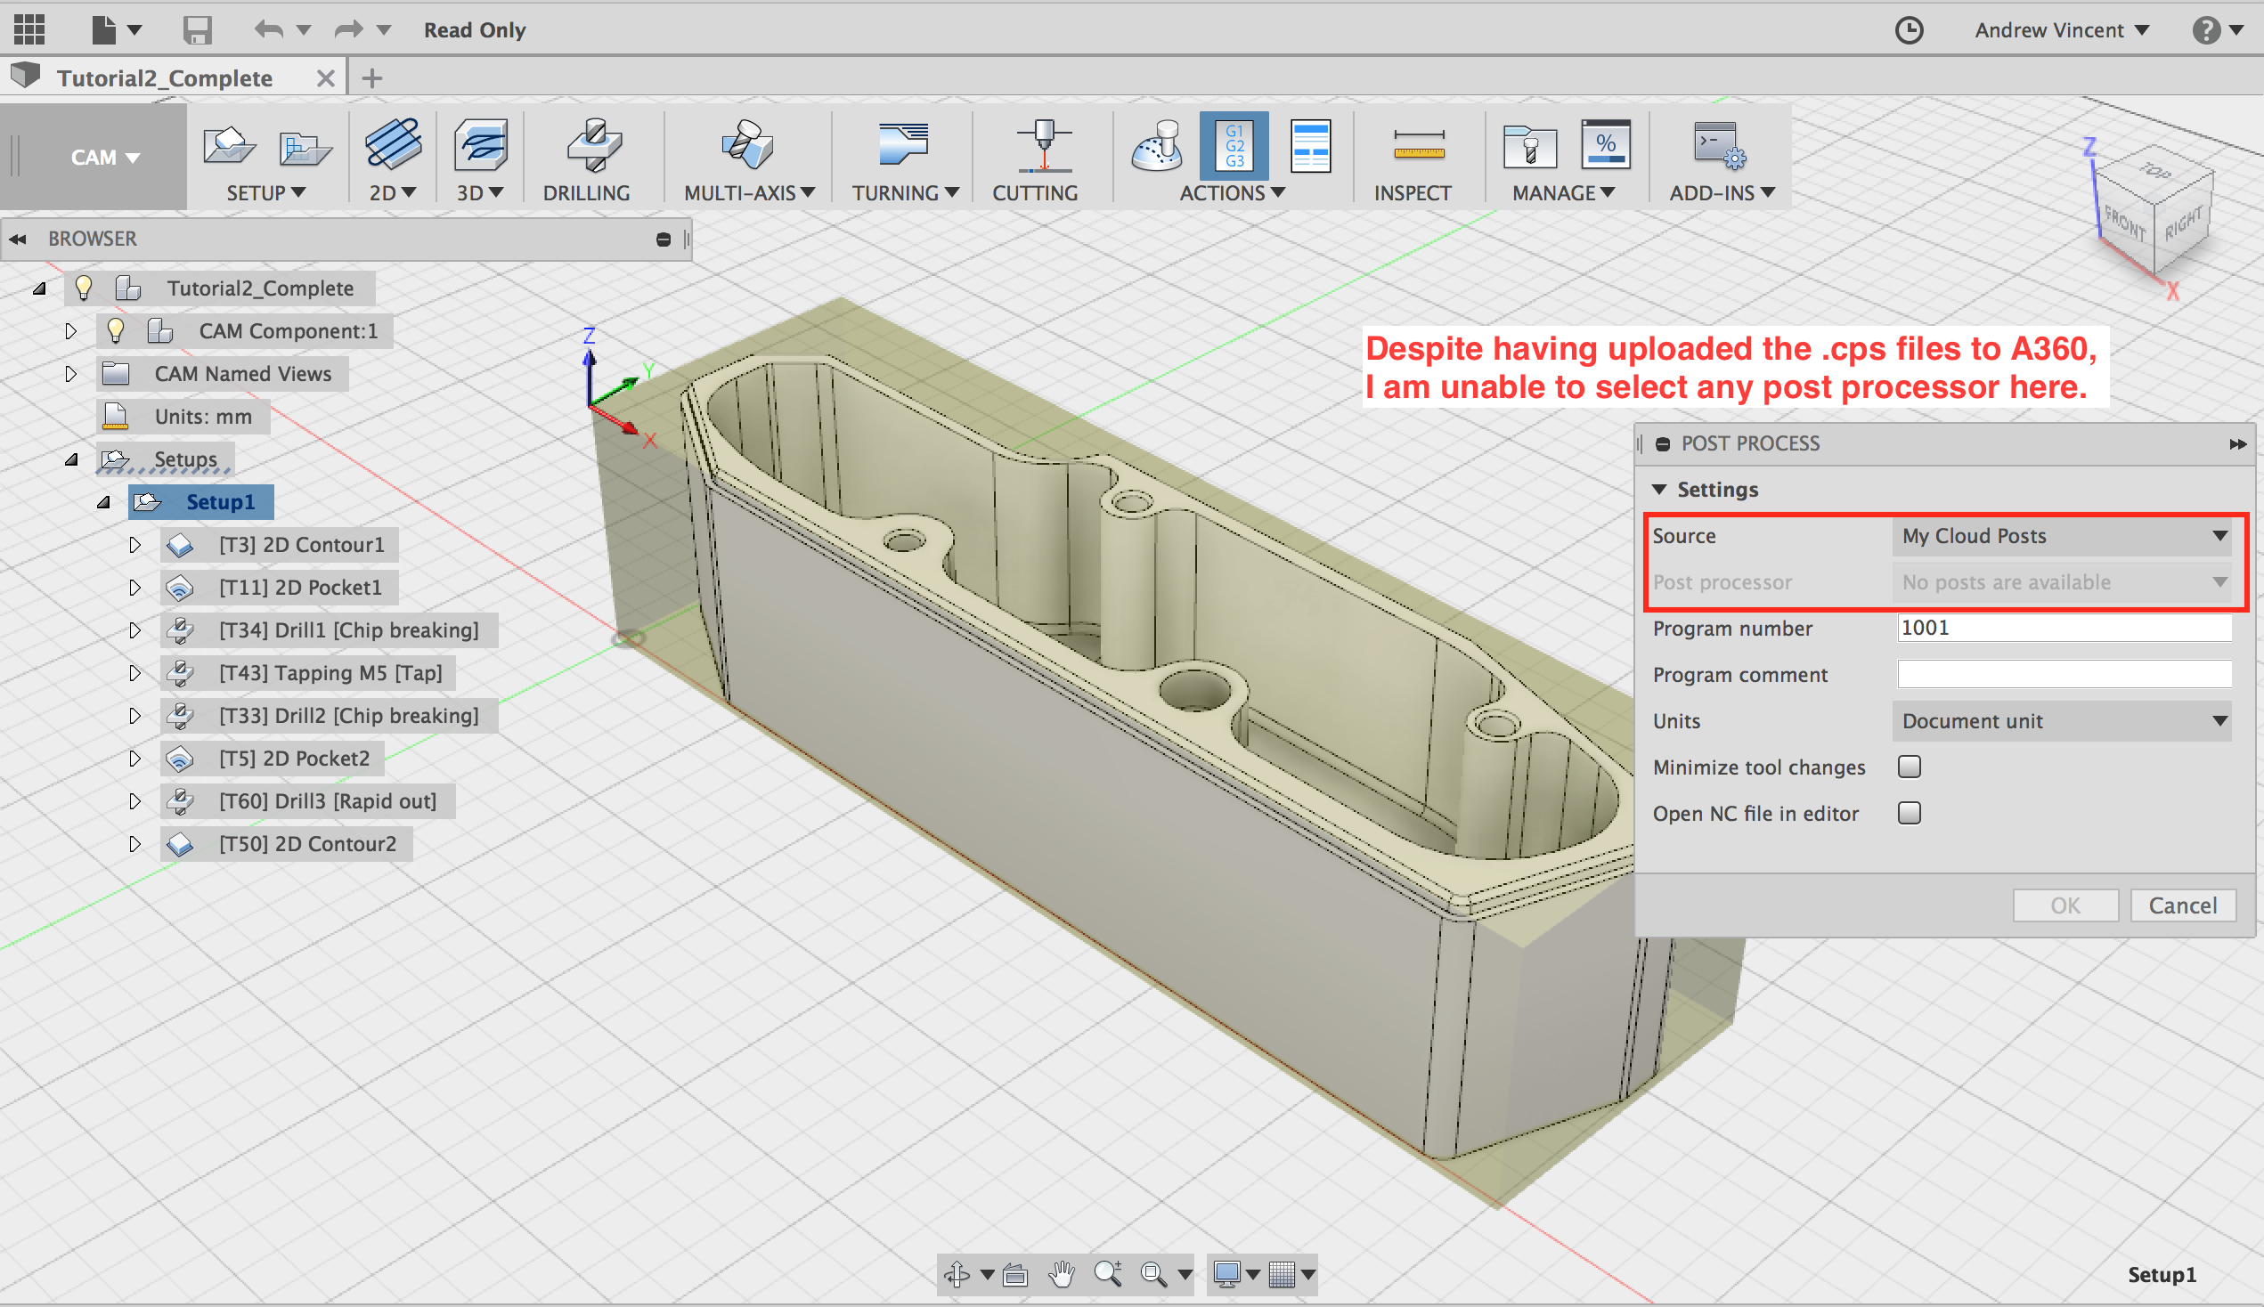Switch to the Tutorial2_Complete document tab

tap(164, 77)
